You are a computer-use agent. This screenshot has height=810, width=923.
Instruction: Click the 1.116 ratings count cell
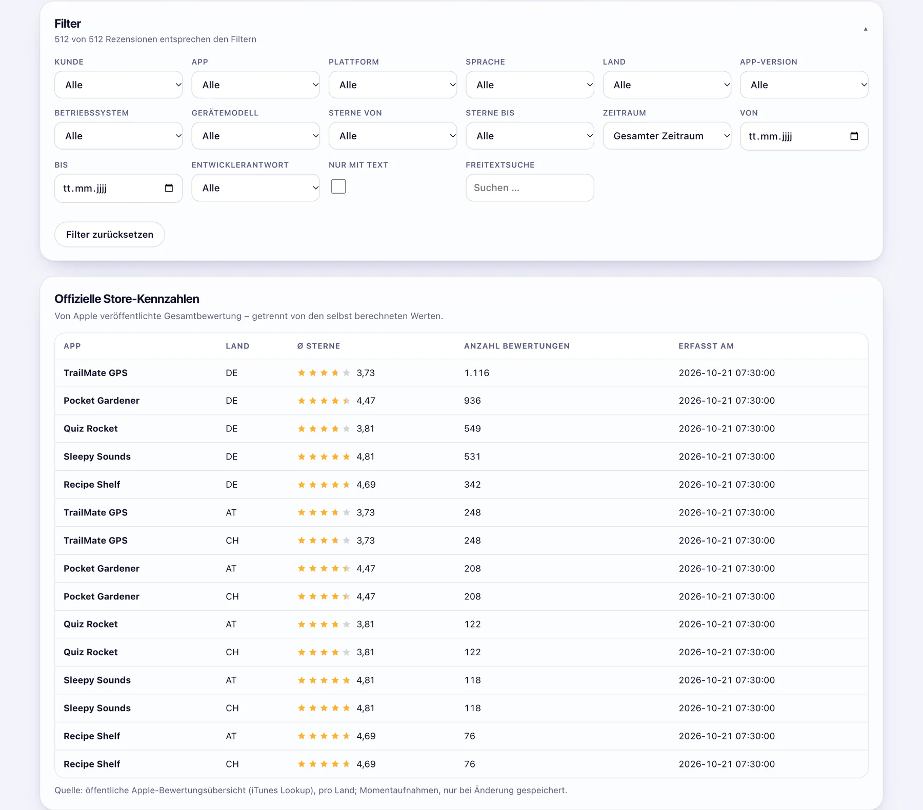476,373
